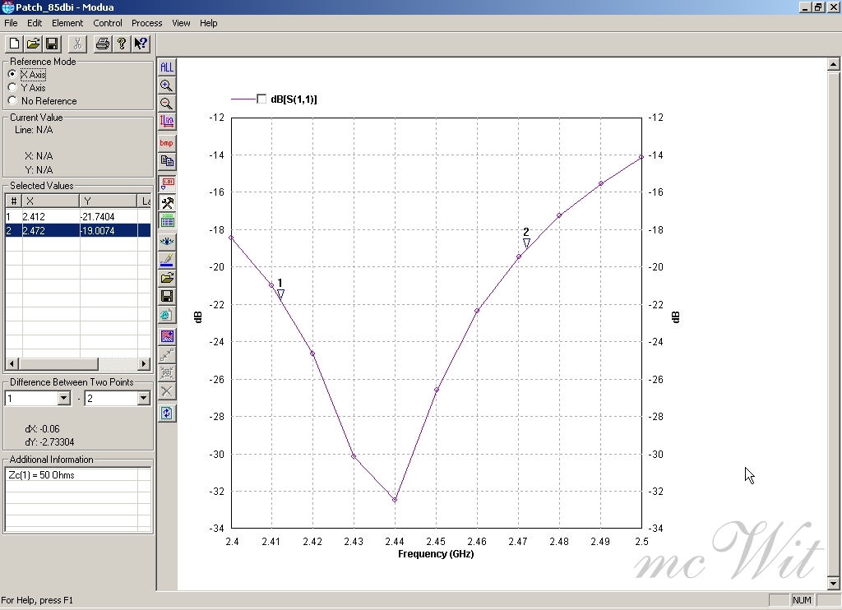
Task: Click the context help arrow icon
Action: 141,44
